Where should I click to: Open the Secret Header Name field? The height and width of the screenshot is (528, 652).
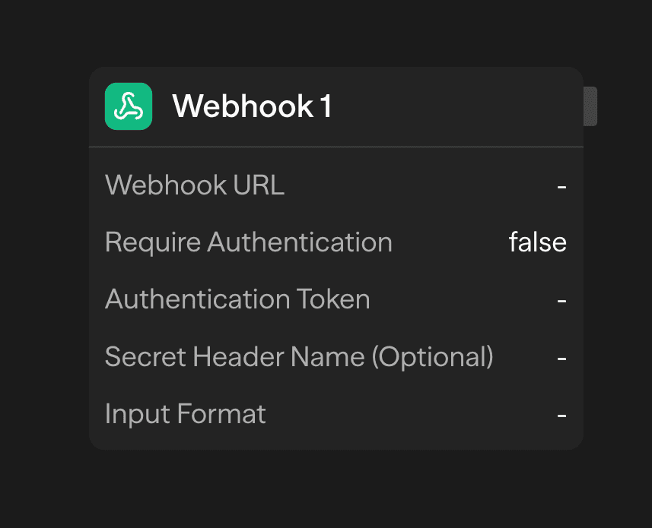[335, 356]
